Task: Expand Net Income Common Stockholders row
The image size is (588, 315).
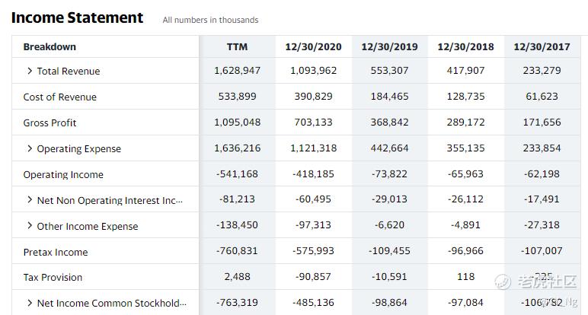Action: pyautogui.click(x=30, y=304)
